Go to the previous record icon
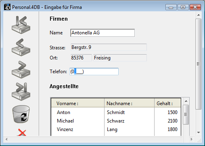Viewport: 205px width, 146px height. [21, 47]
